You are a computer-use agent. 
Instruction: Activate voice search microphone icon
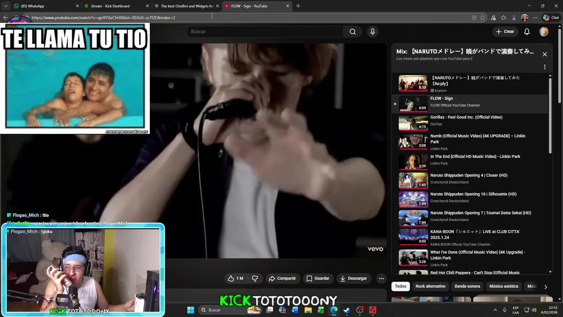(x=373, y=32)
